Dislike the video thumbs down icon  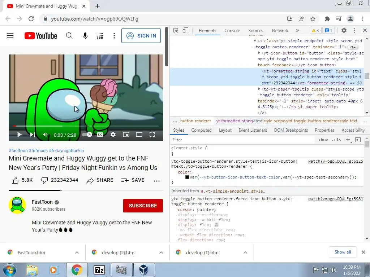tap(44, 180)
